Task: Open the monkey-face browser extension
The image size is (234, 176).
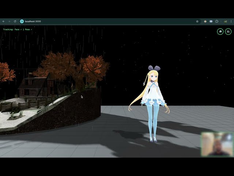Action: (205, 21)
